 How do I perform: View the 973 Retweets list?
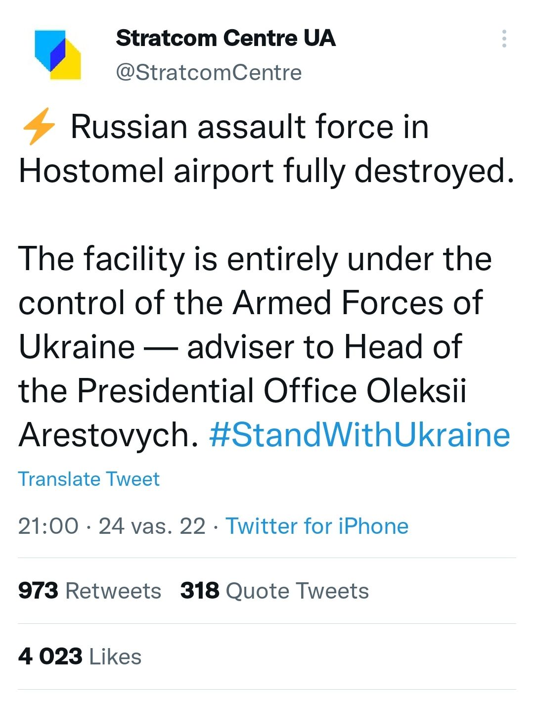(89, 591)
